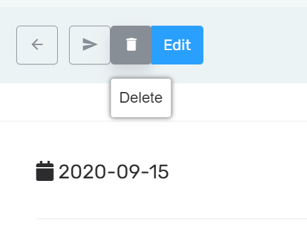The width and height of the screenshot is (307, 226).
Task: Select the date text 2020-09-15
Action: [114, 172]
